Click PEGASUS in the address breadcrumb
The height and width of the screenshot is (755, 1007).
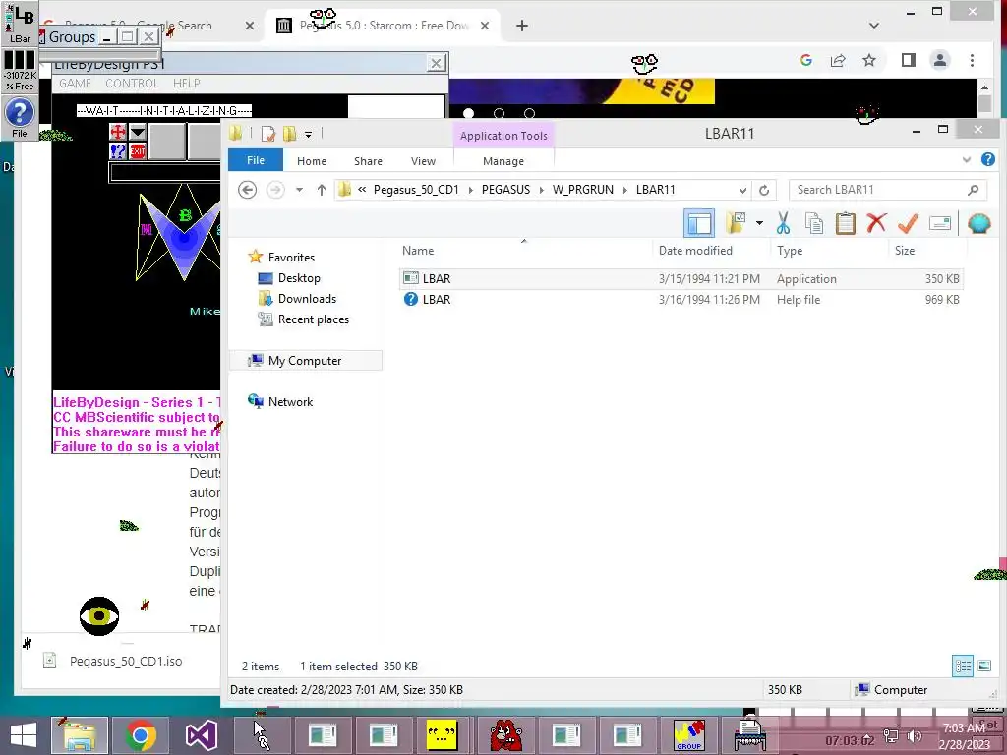pyautogui.click(x=506, y=190)
